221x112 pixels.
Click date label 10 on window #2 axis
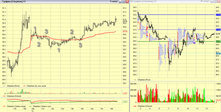pos(188,109)
